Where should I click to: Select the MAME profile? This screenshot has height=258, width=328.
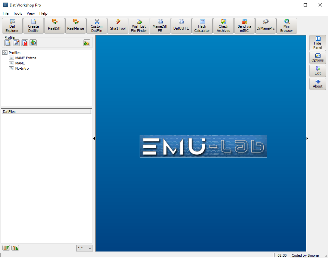coord(20,63)
